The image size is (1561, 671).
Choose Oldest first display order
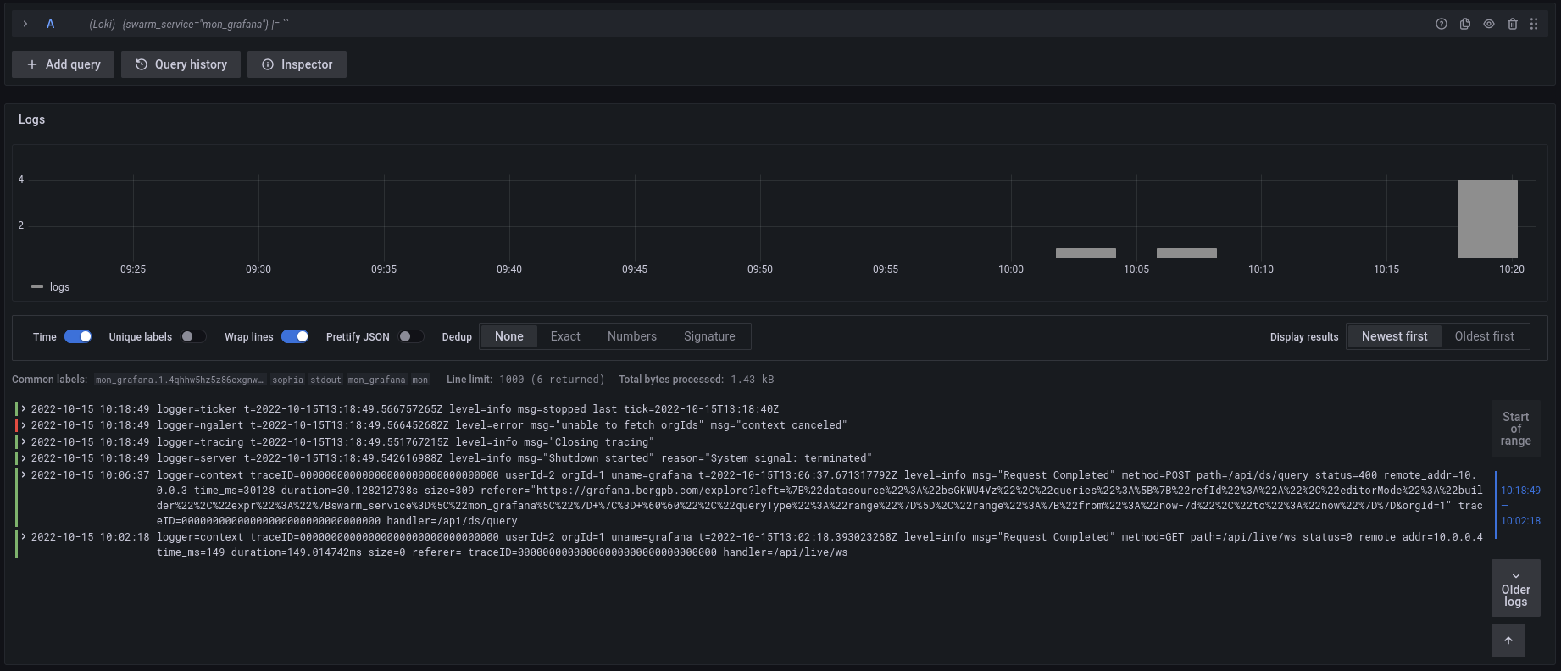pyautogui.click(x=1484, y=336)
